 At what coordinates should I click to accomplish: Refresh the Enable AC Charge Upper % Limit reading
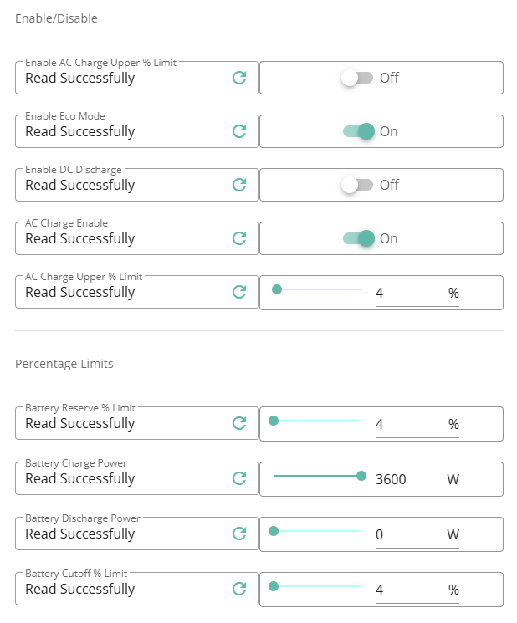pyautogui.click(x=239, y=78)
